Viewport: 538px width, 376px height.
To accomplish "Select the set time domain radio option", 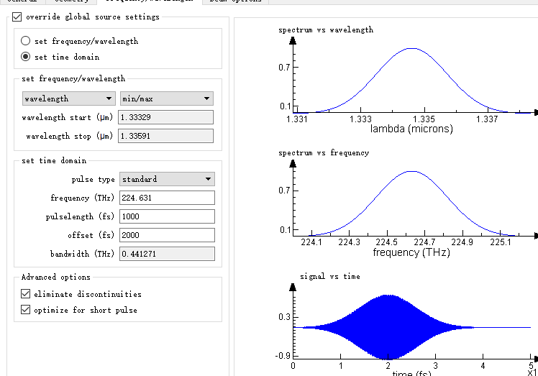I will pos(25,57).
